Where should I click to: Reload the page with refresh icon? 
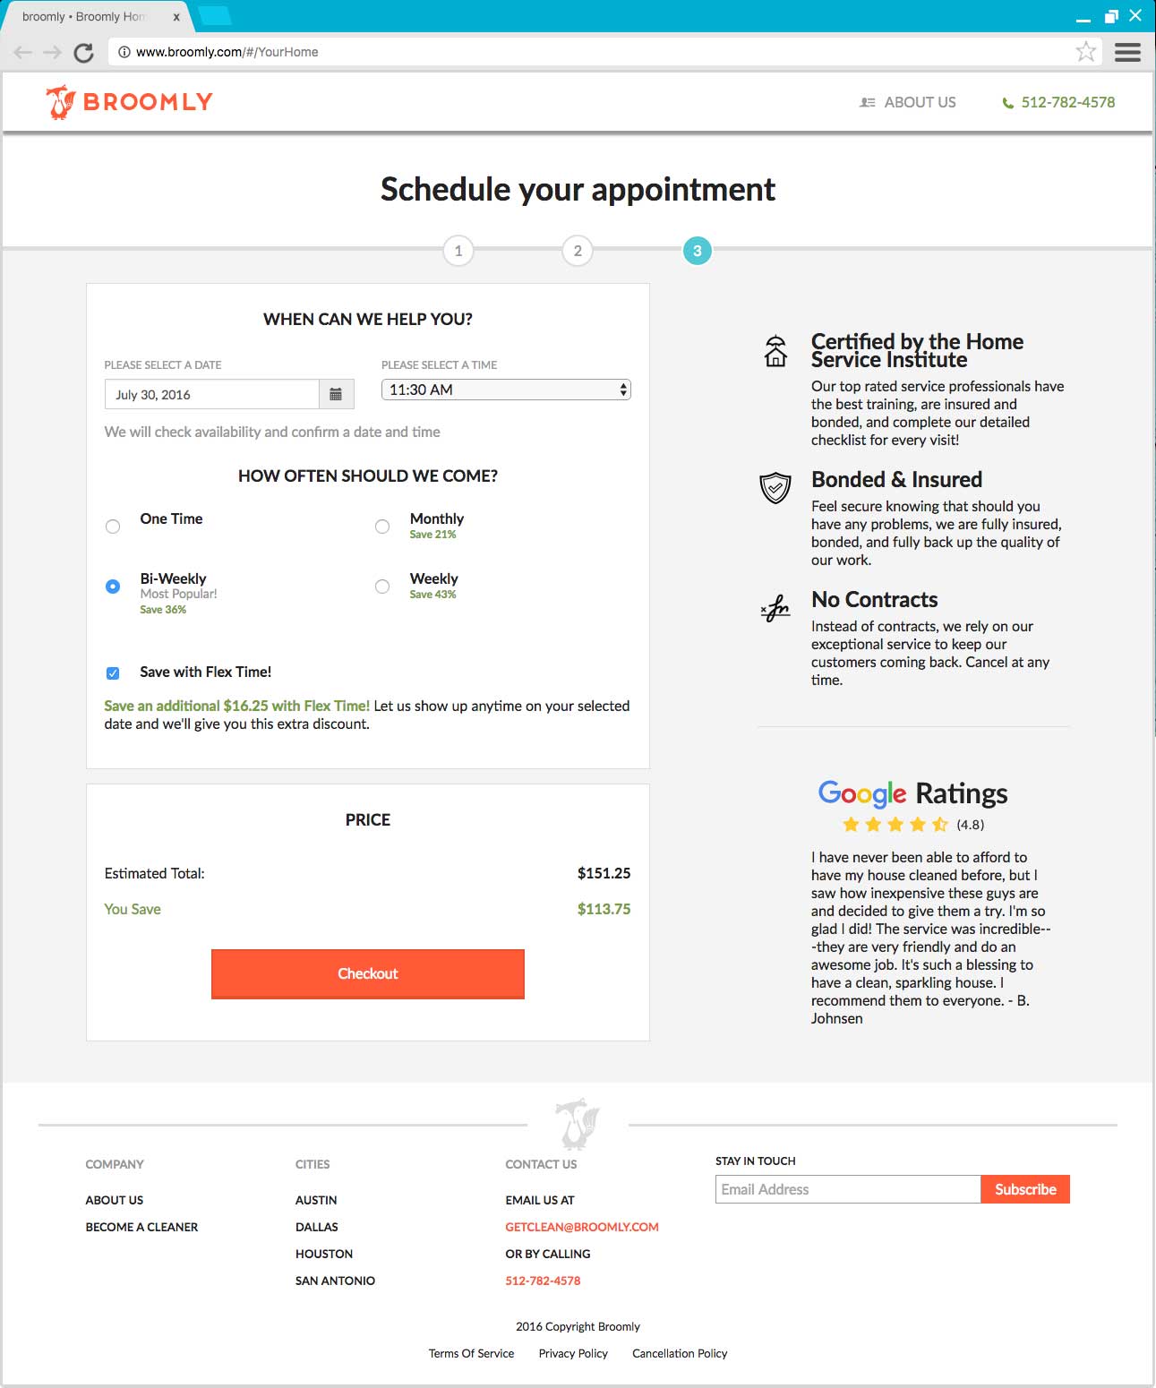84,53
